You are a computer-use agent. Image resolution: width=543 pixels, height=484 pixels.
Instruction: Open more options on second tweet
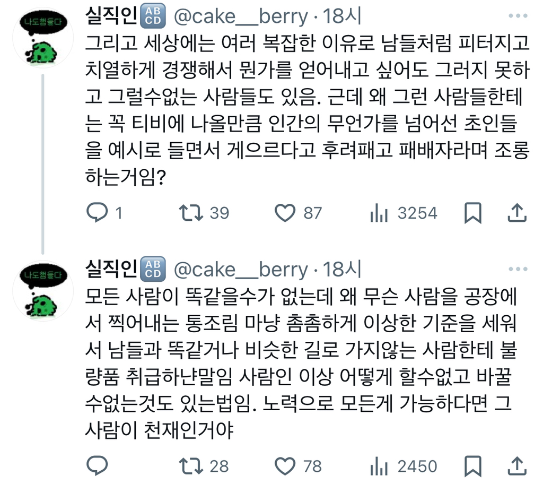tap(515, 270)
